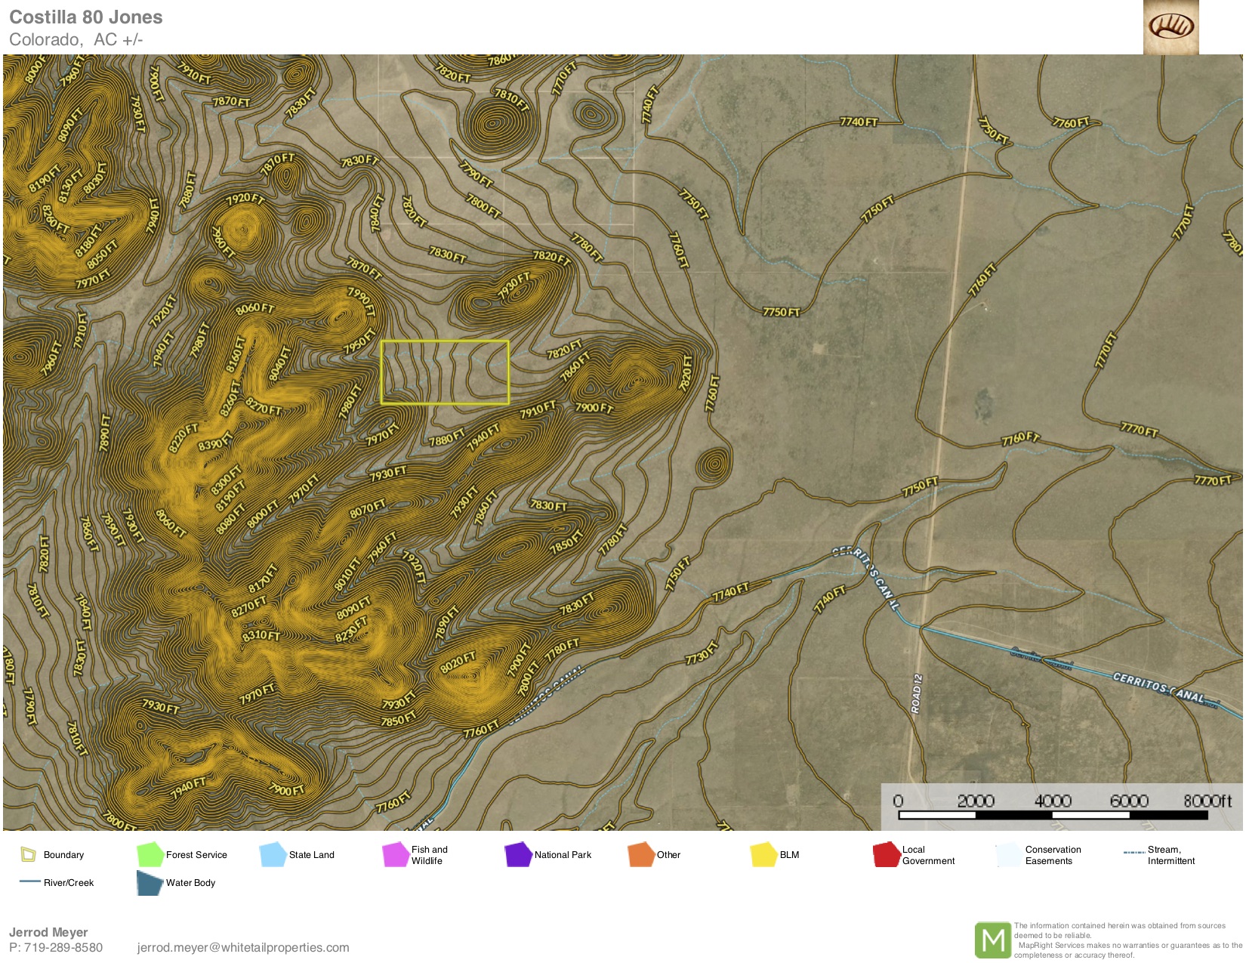Select the yellow BLM legend swatch
This screenshot has width=1246, height=963.
pos(763,854)
